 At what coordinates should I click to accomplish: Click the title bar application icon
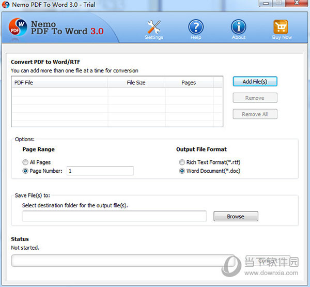click(x=6, y=5)
